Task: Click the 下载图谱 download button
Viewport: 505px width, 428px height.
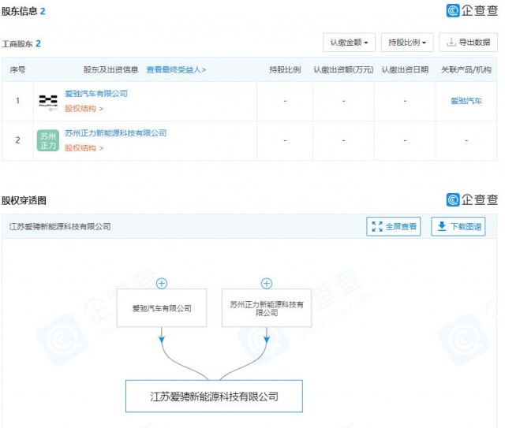Action: point(458,226)
